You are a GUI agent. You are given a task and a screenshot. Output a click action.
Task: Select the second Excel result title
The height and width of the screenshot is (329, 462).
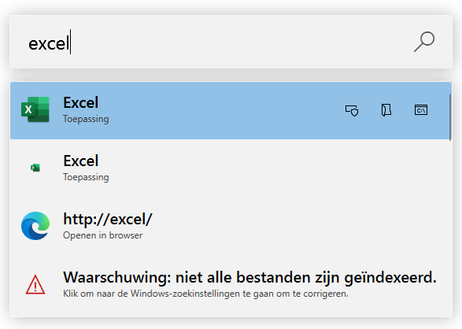pos(81,161)
